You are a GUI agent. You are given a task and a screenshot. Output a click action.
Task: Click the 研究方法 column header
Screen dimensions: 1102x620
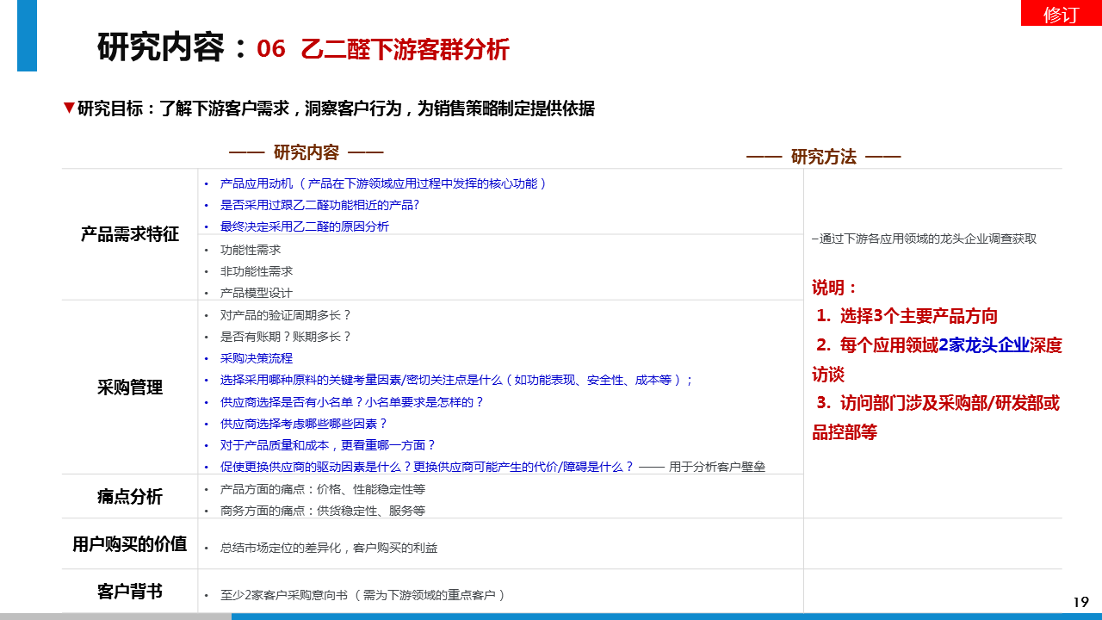(x=823, y=157)
